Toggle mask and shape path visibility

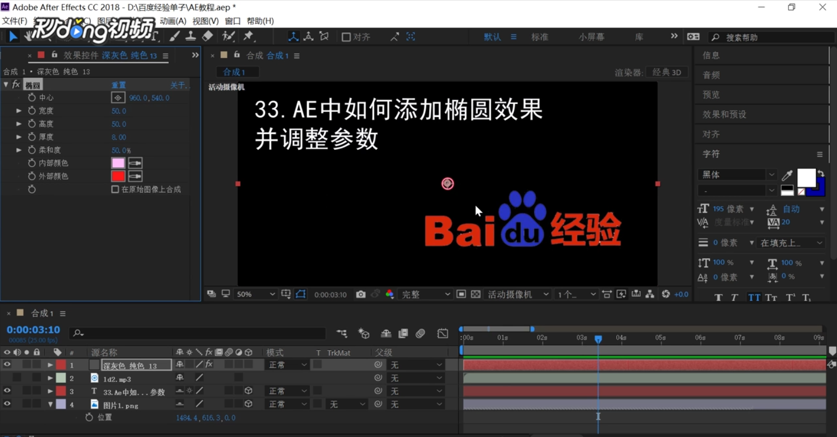pyautogui.click(x=301, y=294)
